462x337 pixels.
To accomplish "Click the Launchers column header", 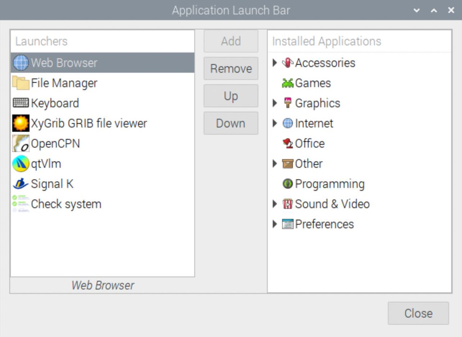I will 103,41.
